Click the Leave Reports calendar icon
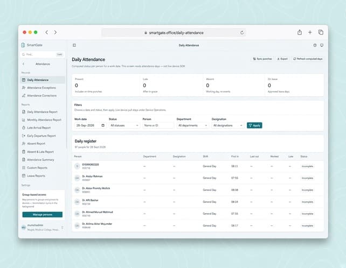Screen dimensions: 346x268 point(24,175)
